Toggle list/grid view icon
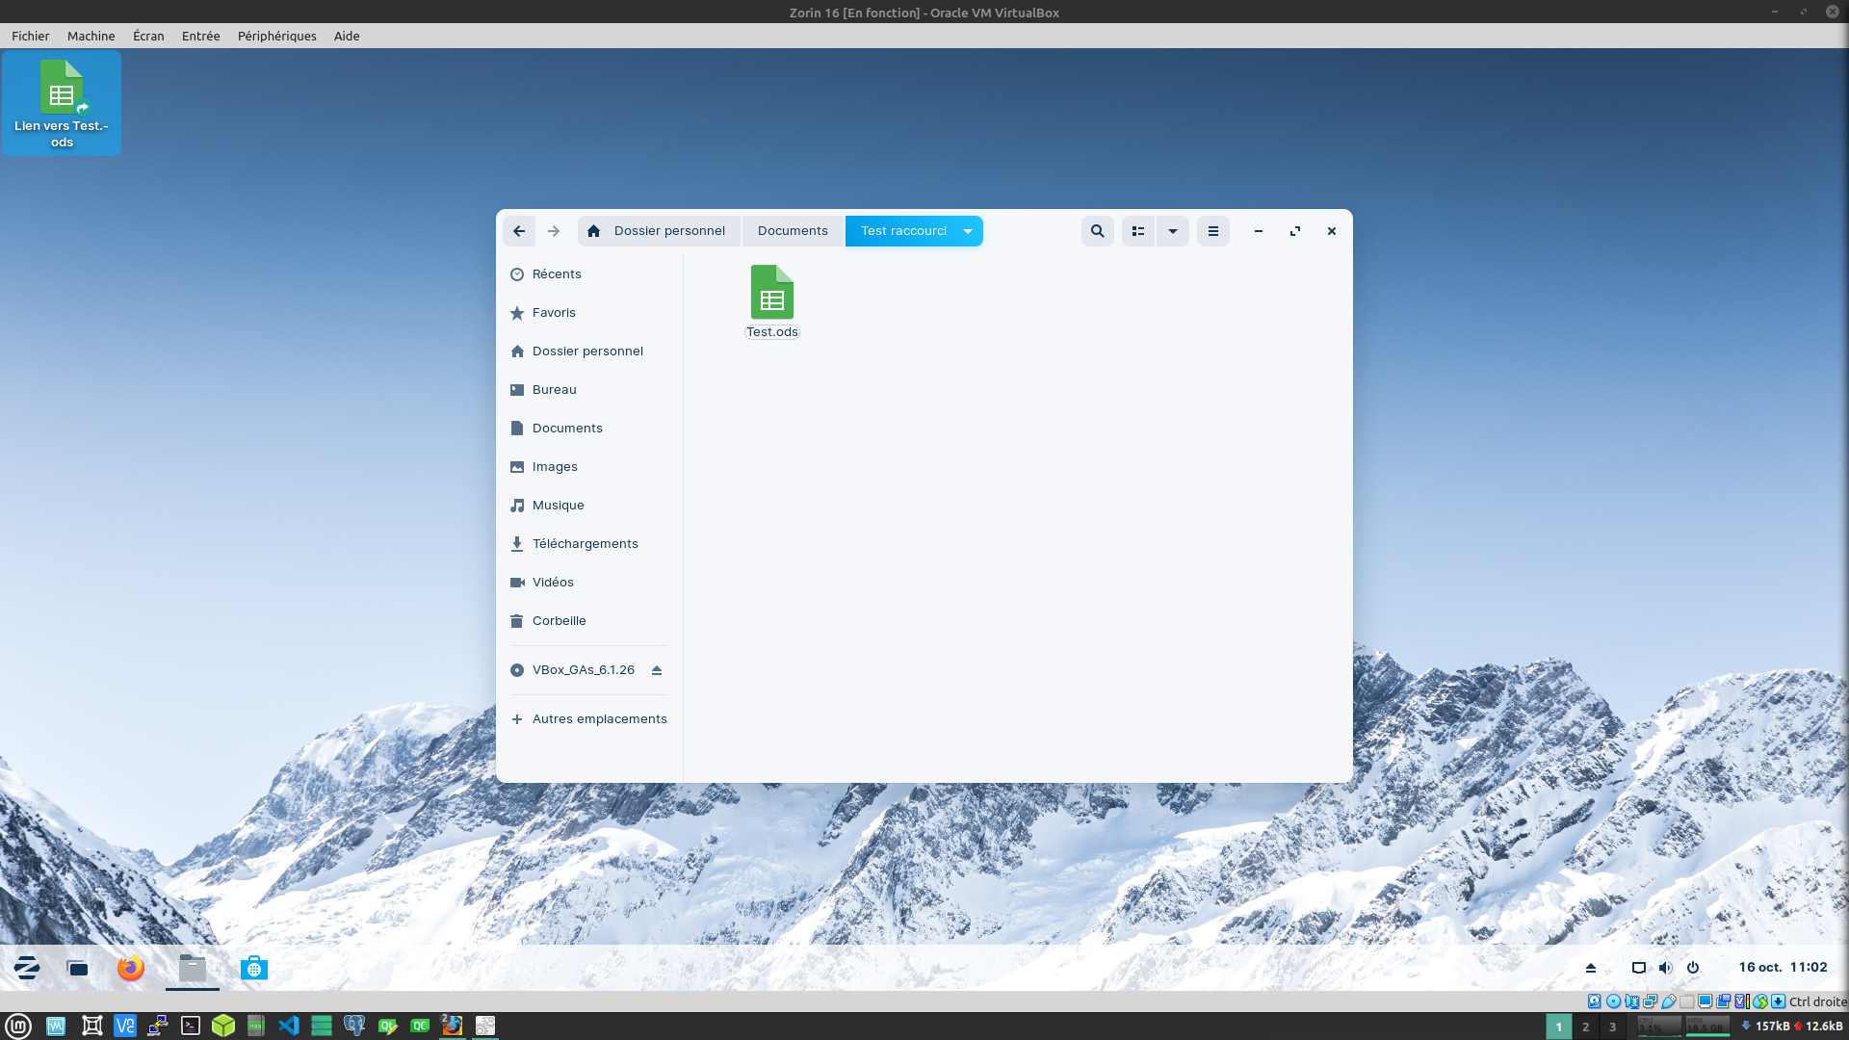Screen dimensions: 1849x1040 pos(1137,231)
